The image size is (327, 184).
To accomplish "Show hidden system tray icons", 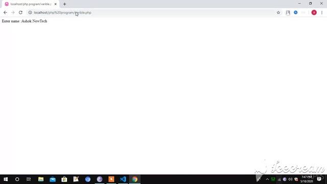I will coord(267,179).
